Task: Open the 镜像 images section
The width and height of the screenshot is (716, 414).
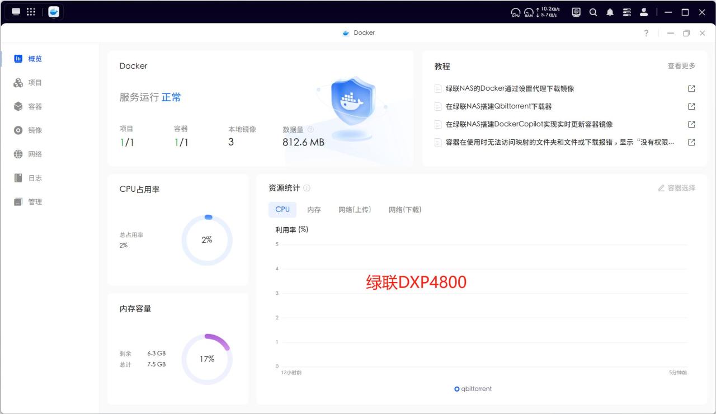Action: (x=28, y=130)
